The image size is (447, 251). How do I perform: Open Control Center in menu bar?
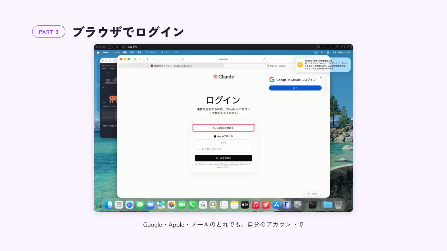[328, 52]
